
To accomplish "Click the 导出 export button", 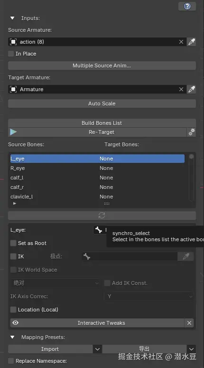I will [x=144, y=349].
